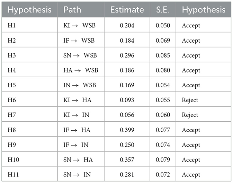Click the estimate value 0.399
This screenshot has height=183, width=233.
click(x=127, y=130)
